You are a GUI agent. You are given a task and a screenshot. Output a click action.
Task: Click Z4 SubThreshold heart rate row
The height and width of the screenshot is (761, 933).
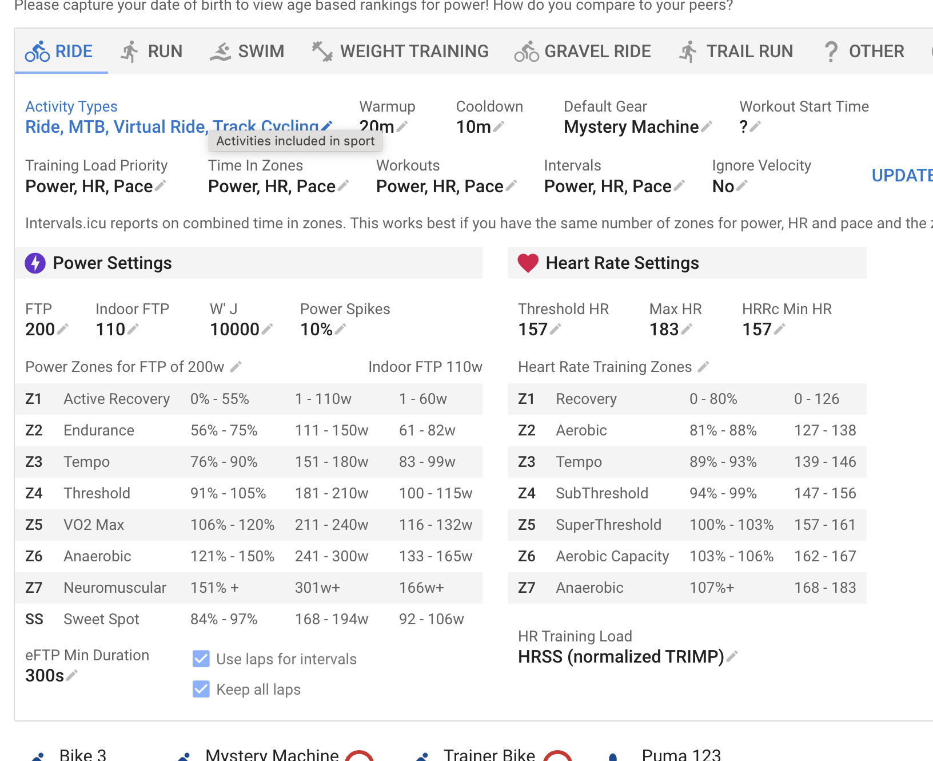click(x=687, y=493)
